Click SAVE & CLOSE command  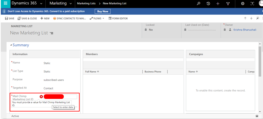pyautogui.click(x=27, y=19)
